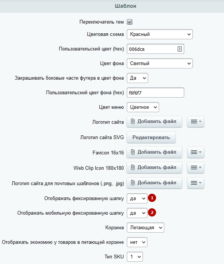Click the background hex field f6f6f7

coord(155,93)
